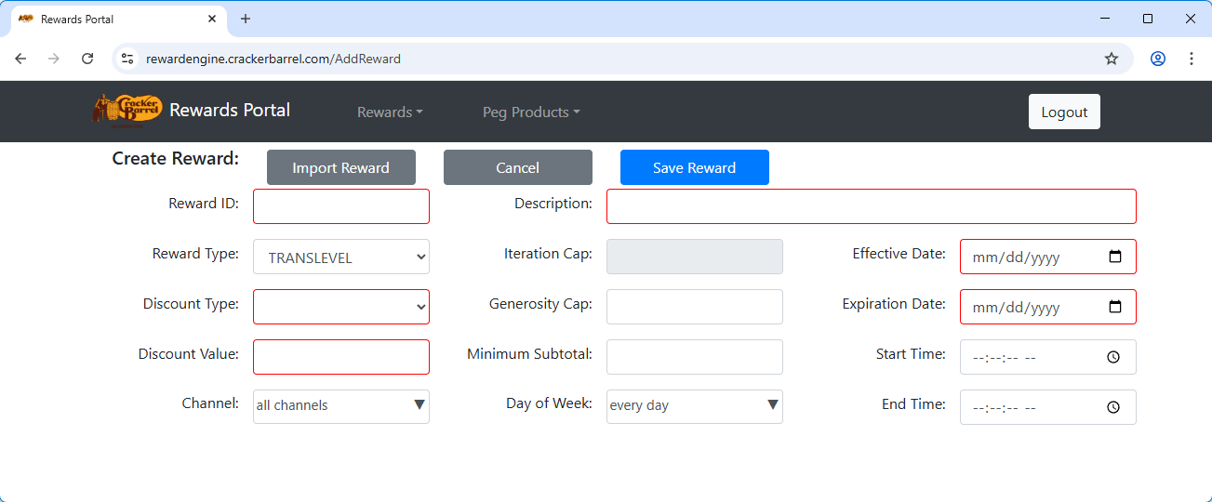Click the Logout button
Image resolution: width=1212 pixels, height=502 pixels.
coord(1064,112)
